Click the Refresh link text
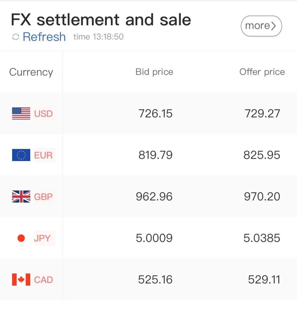Screen dimensions: 297x311 [x=44, y=37]
